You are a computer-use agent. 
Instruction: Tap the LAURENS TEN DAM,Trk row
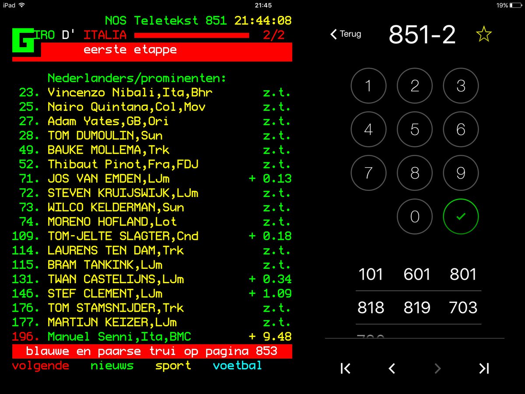point(152,250)
